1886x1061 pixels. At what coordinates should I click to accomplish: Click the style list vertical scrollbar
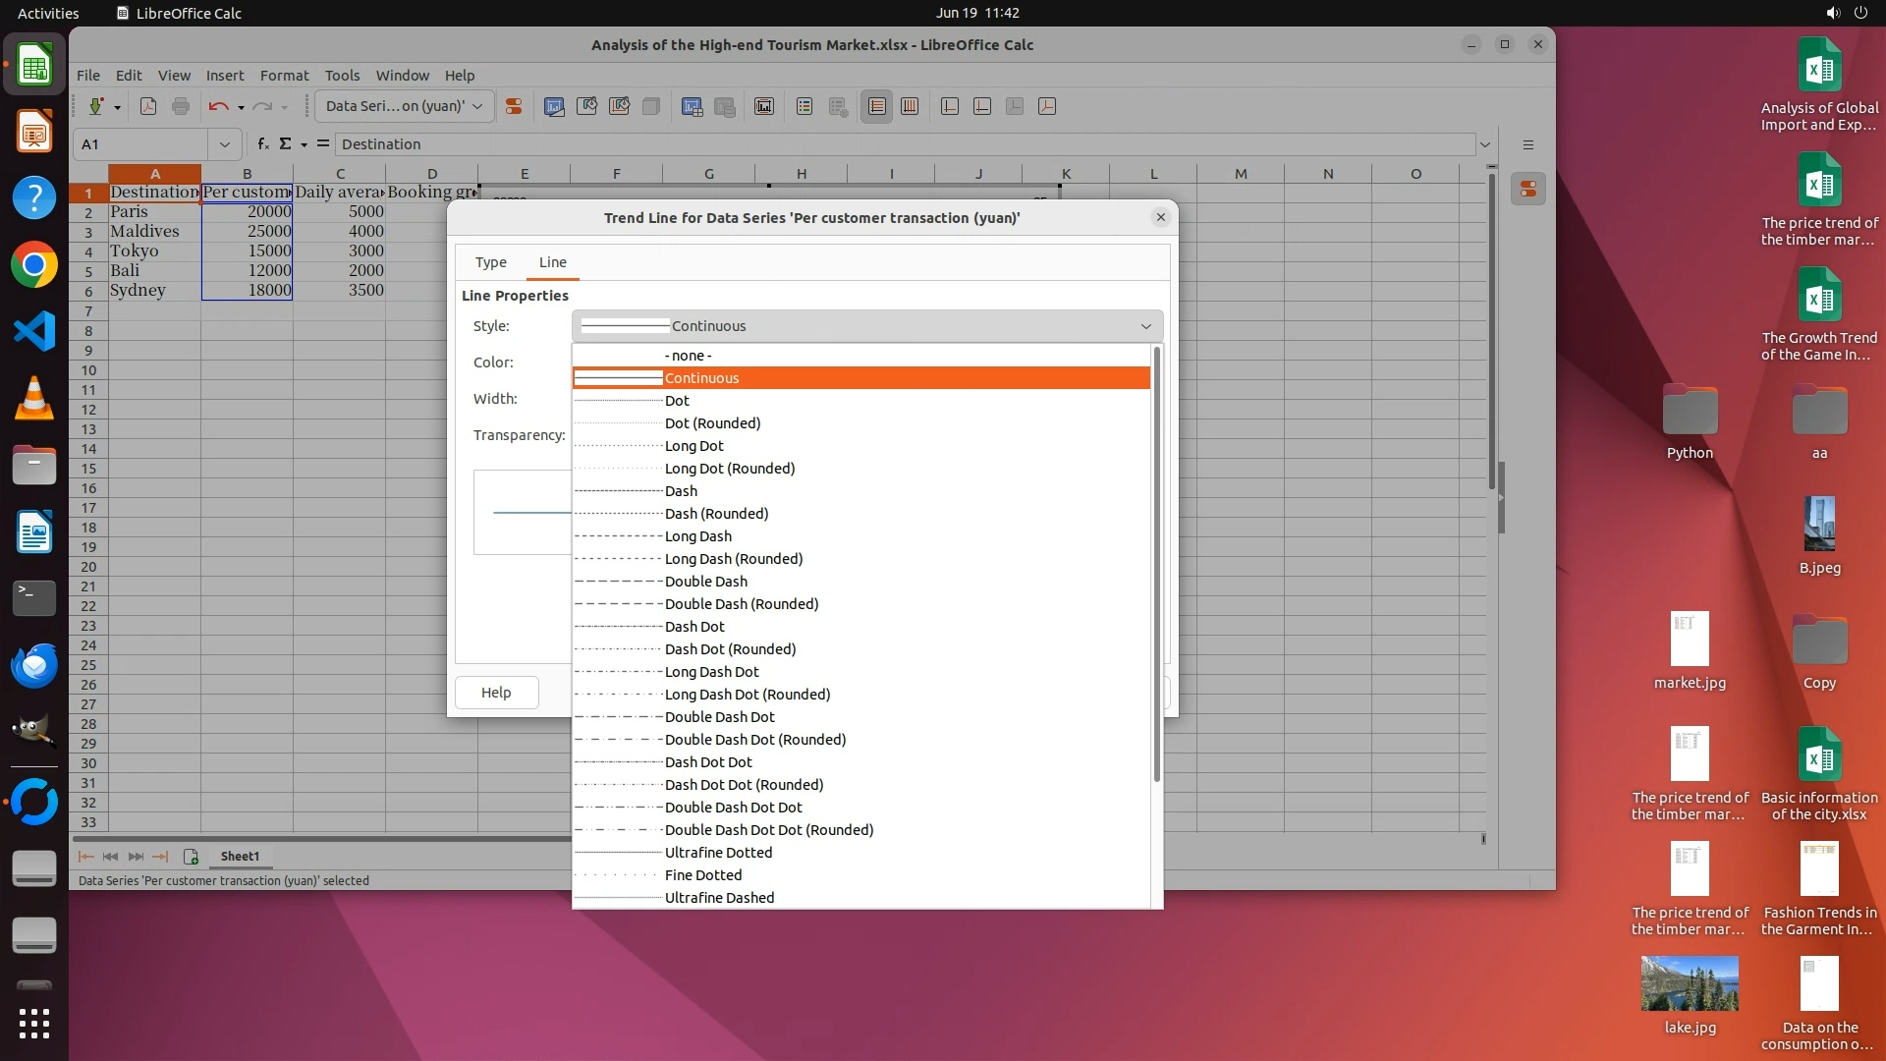click(1156, 565)
